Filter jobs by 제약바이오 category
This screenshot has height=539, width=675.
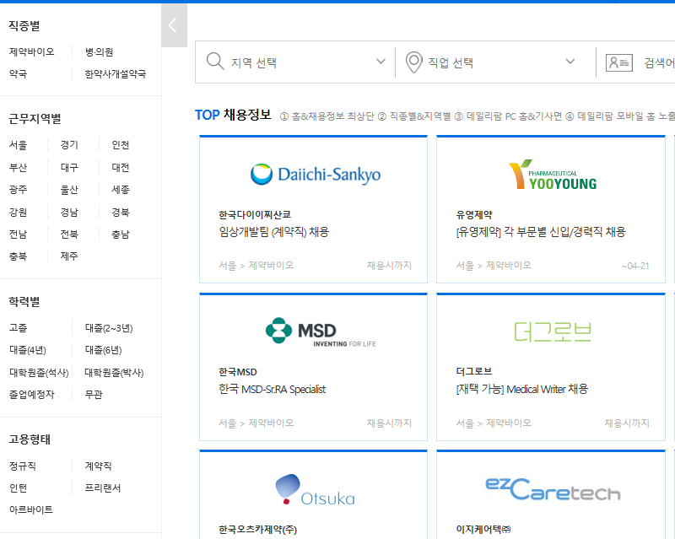[x=32, y=52]
